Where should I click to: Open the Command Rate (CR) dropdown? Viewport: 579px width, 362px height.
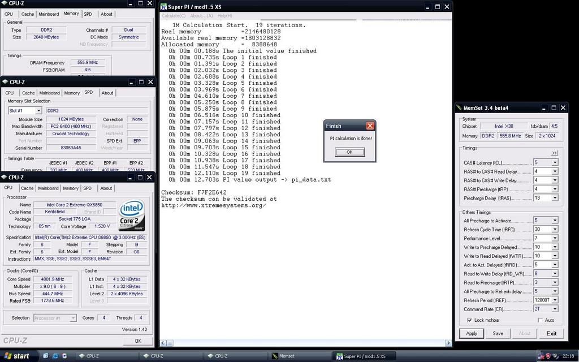click(555, 309)
